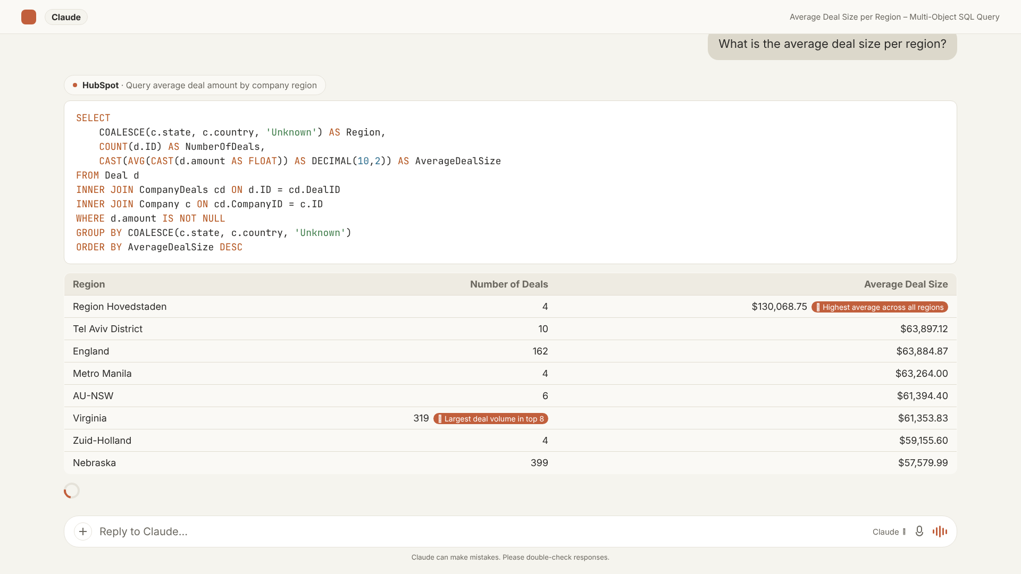Select the Nebraska region cell
Viewport: 1021px width, 574px height.
(94, 463)
